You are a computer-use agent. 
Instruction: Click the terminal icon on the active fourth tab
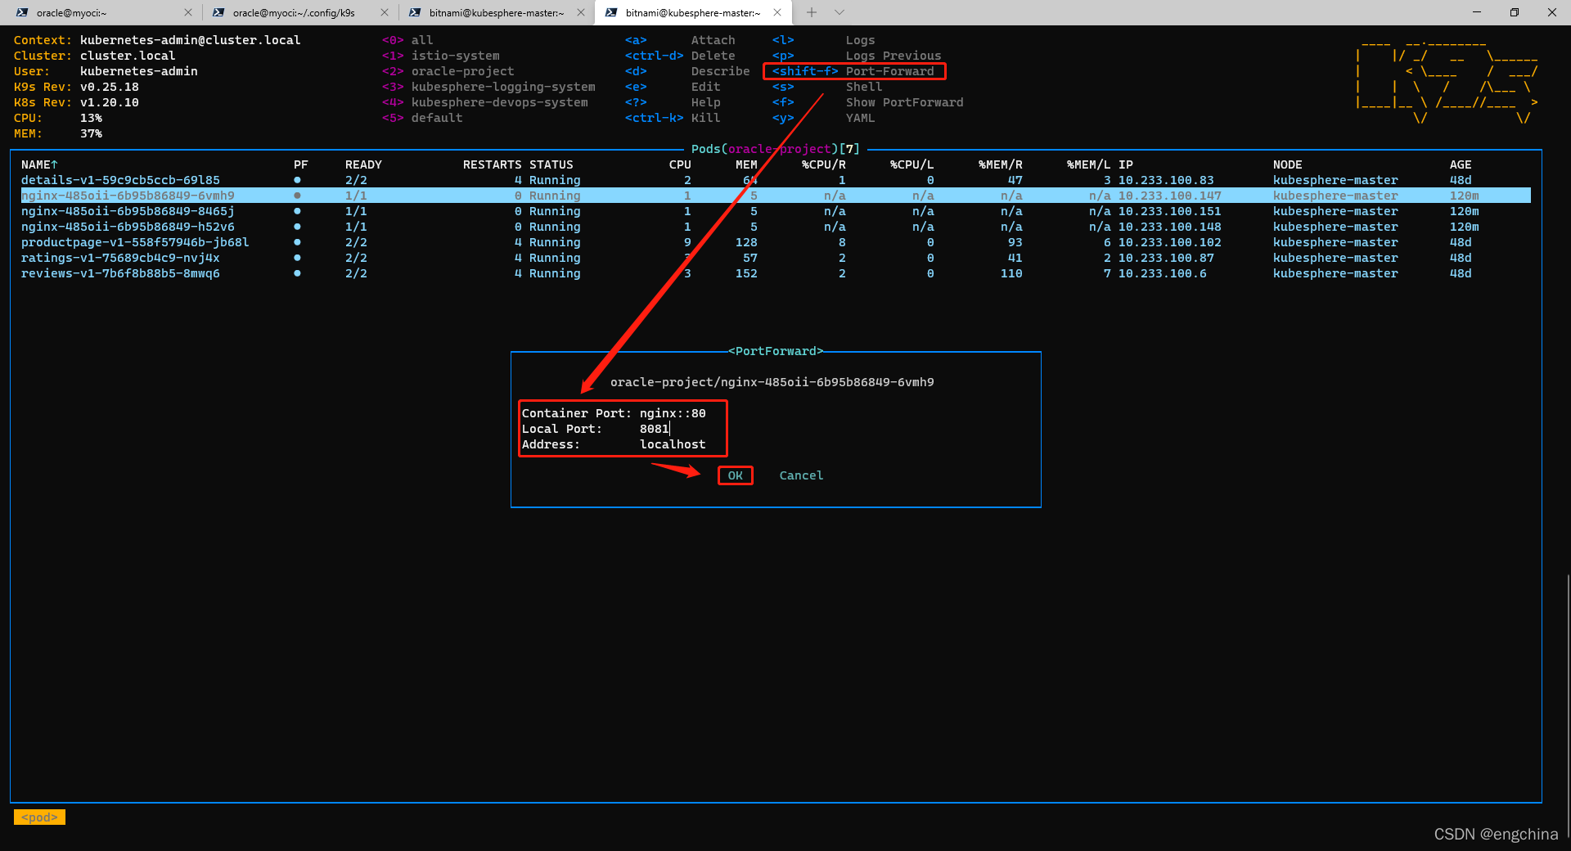[611, 12]
